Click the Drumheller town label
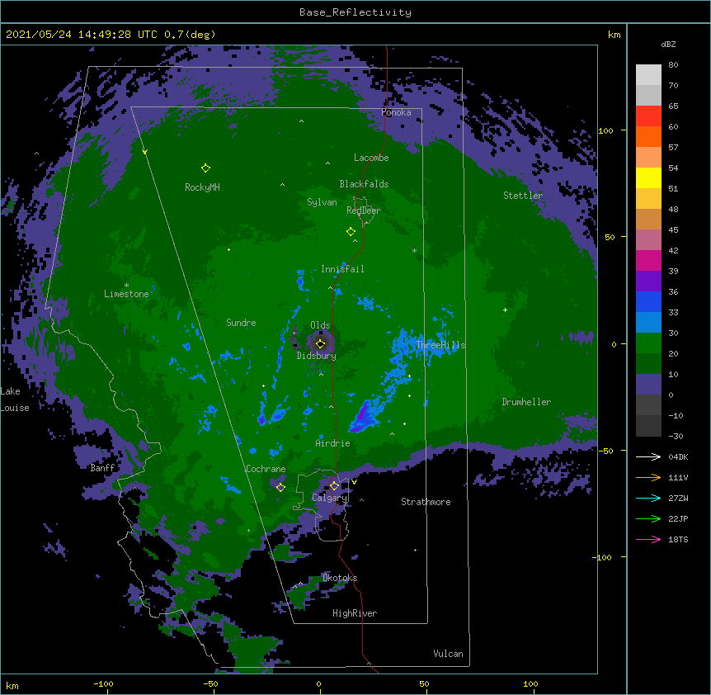 coord(526,402)
